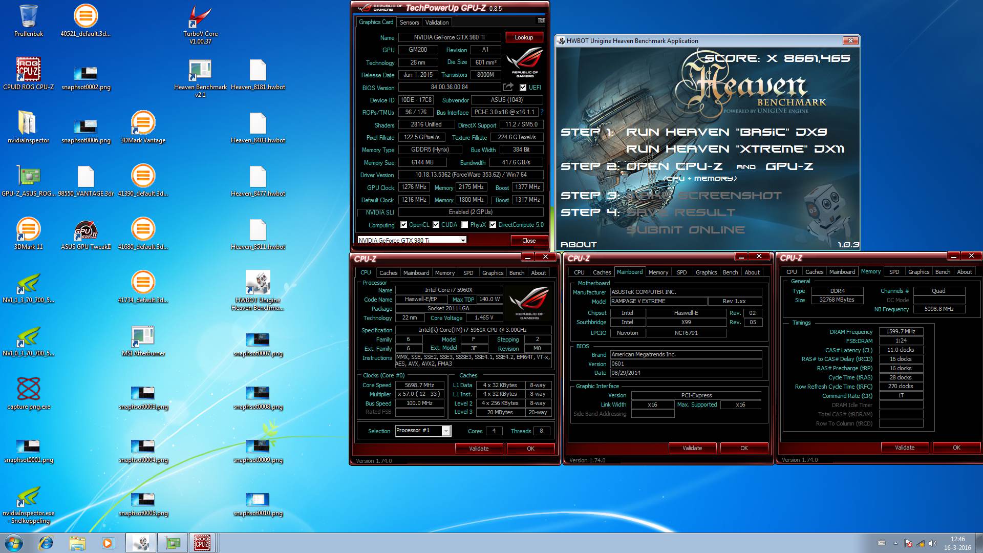
Task: Open Heaven_8181.hwbot file
Action: coord(258,74)
